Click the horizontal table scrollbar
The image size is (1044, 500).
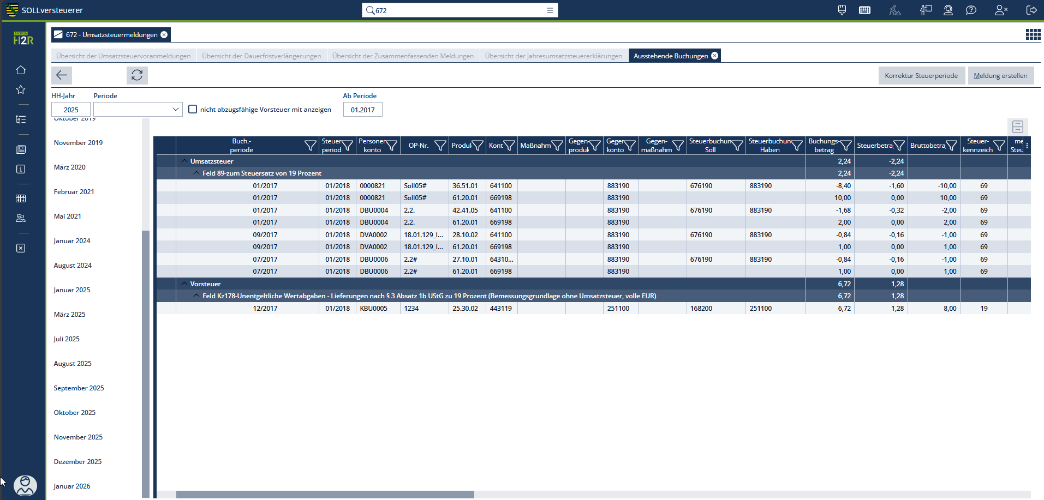(x=325, y=495)
